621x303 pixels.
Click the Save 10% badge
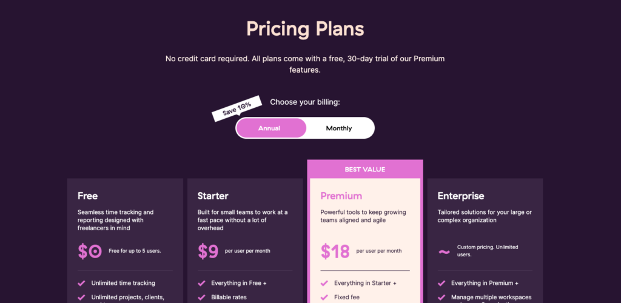[x=237, y=108]
